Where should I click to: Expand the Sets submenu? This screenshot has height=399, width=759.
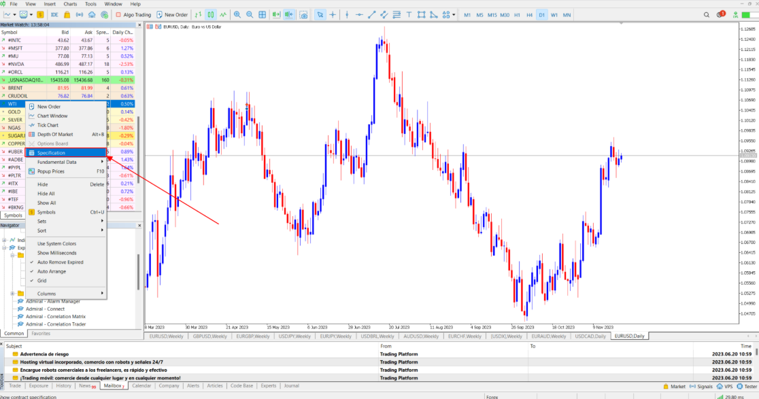65,221
